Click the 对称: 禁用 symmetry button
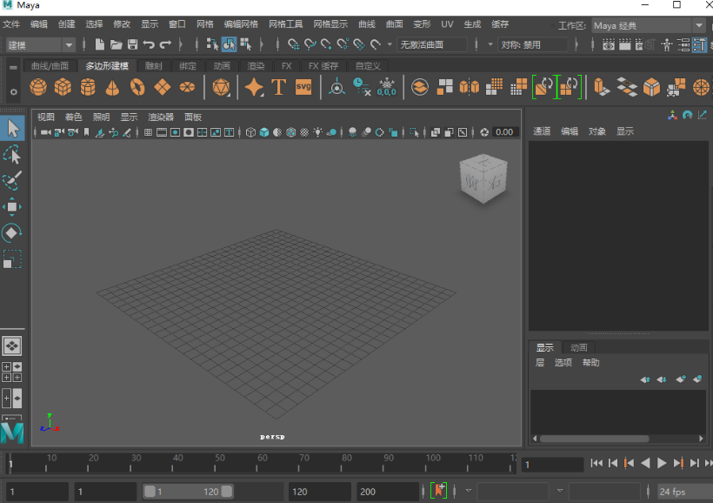The image size is (713, 503). (x=533, y=44)
